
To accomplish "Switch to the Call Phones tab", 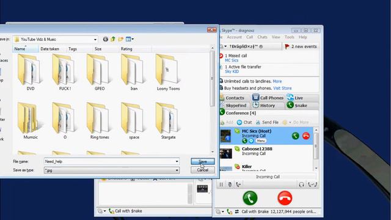I will click(268, 98).
